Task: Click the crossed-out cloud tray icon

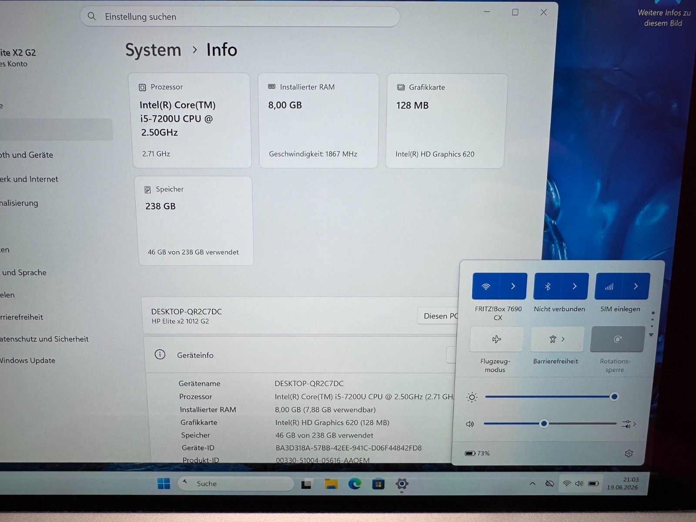Action: point(550,484)
